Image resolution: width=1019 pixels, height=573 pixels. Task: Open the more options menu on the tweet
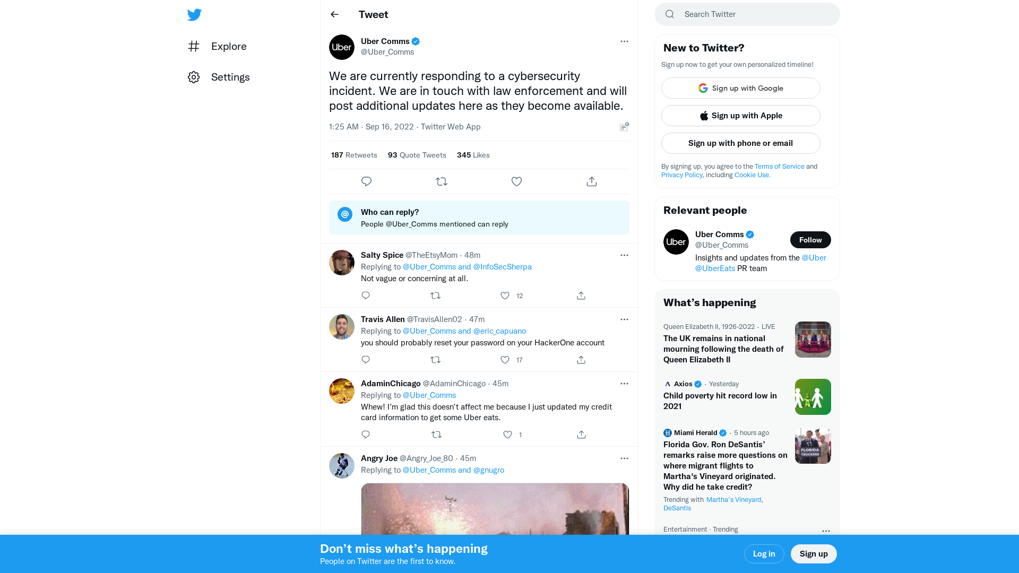point(624,41)
